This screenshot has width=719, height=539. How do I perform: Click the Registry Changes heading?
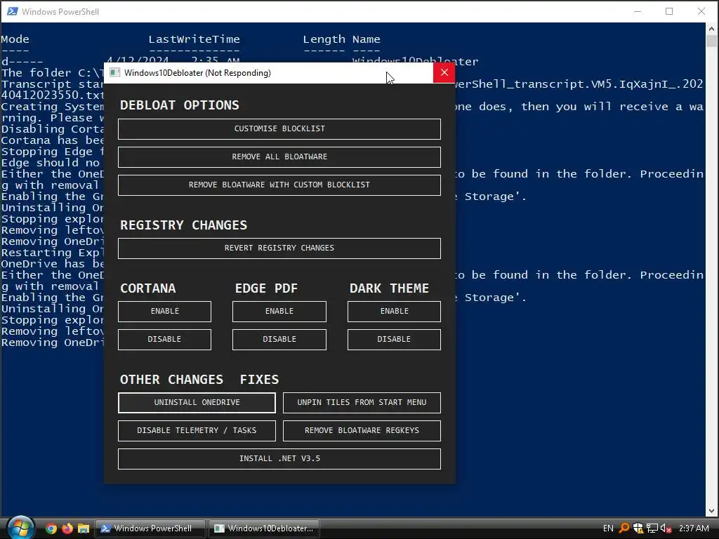tap(183, 225)
